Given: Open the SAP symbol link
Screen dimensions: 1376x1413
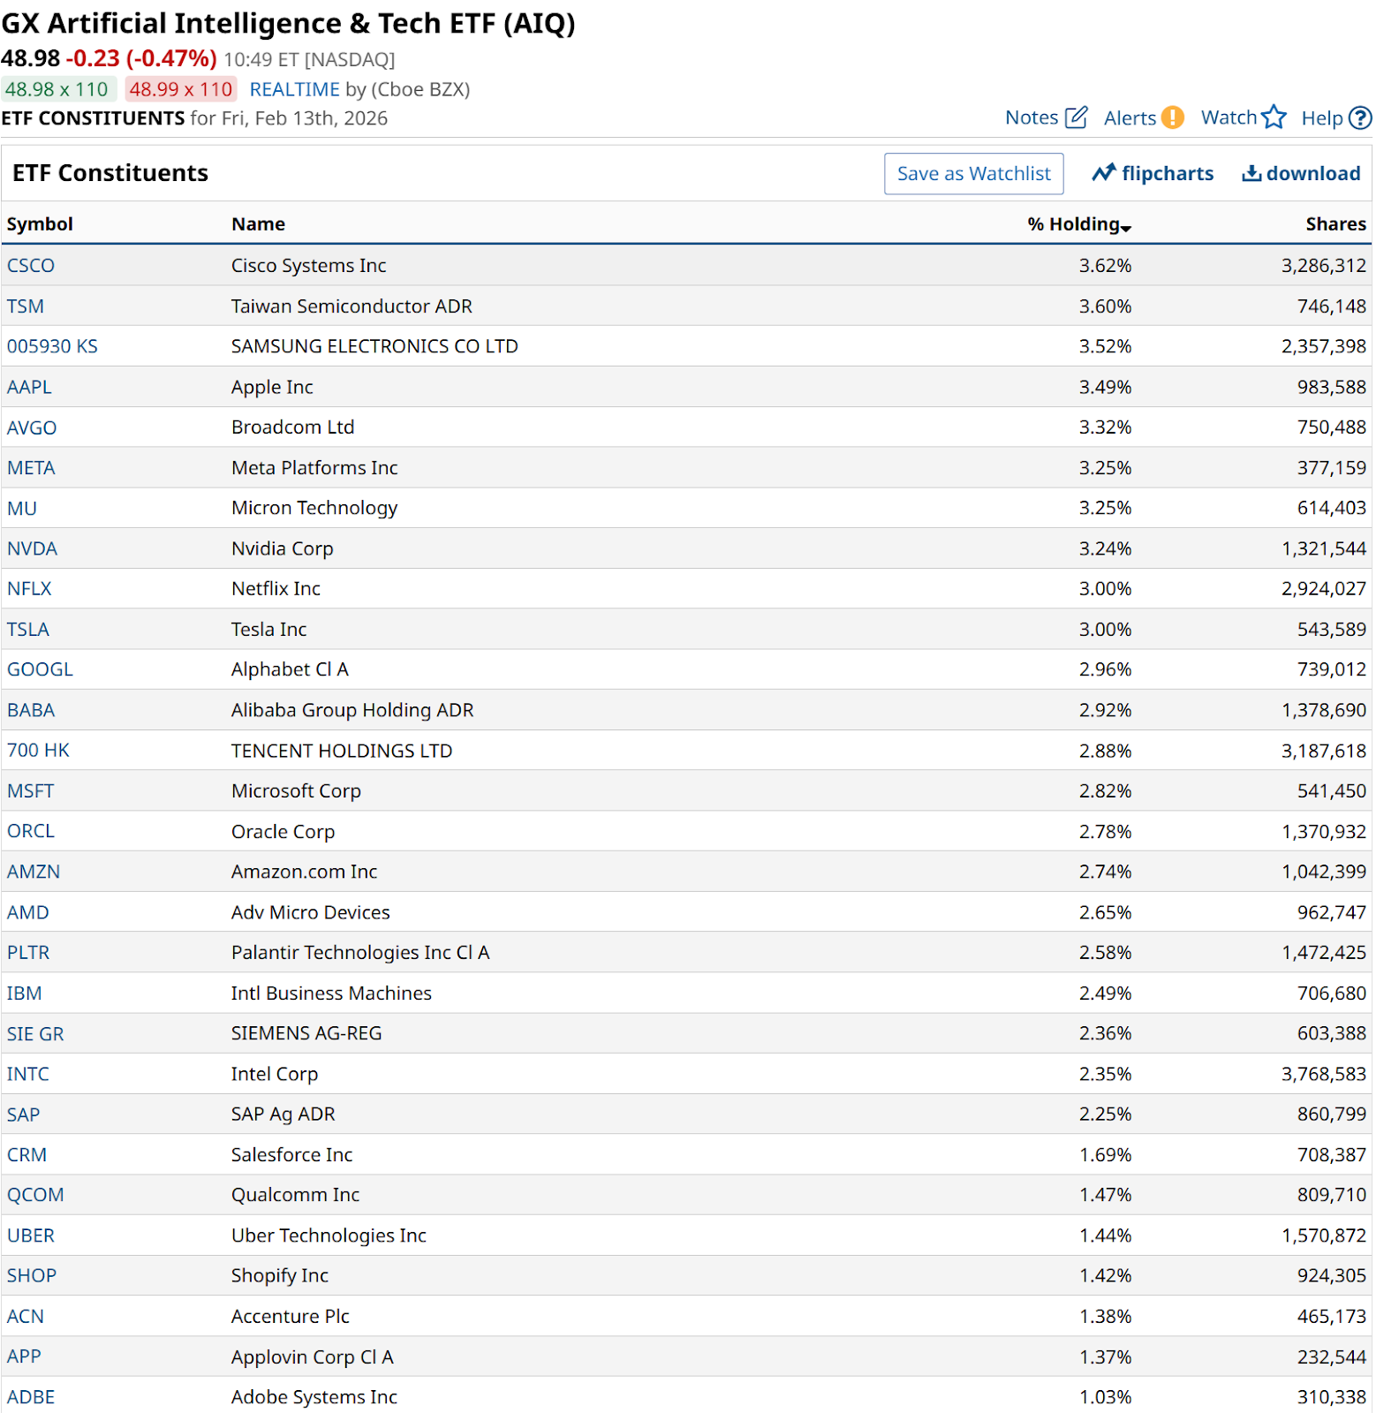Looking at the screenshot, I should 24,1115.
